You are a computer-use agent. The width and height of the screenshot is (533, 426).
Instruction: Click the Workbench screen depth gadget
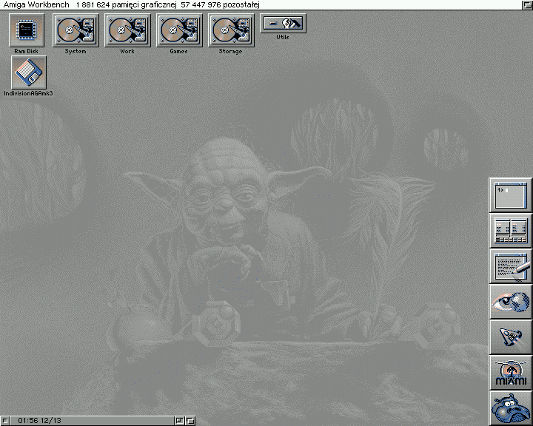527,4
